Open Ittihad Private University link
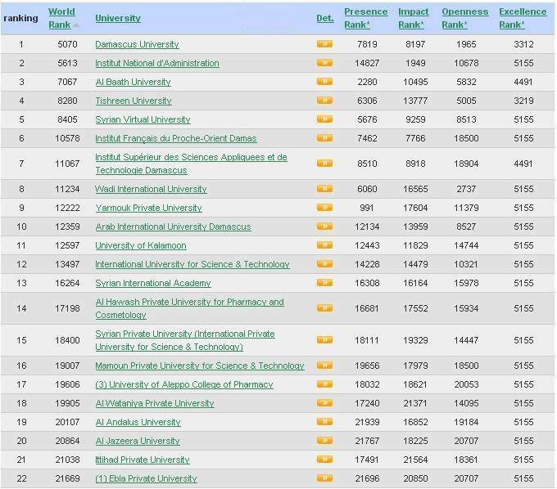Image resolution: width=557 pixels, height=489 pixels. click(143, 460)
